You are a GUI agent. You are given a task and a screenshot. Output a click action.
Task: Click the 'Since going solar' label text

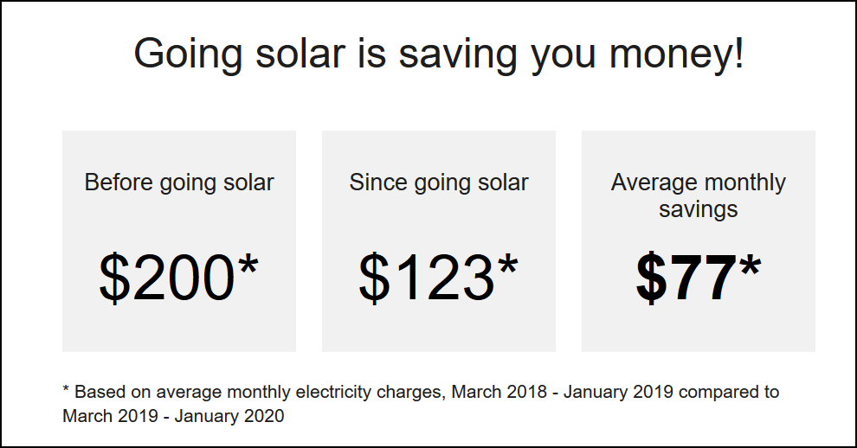click(439, 183)
